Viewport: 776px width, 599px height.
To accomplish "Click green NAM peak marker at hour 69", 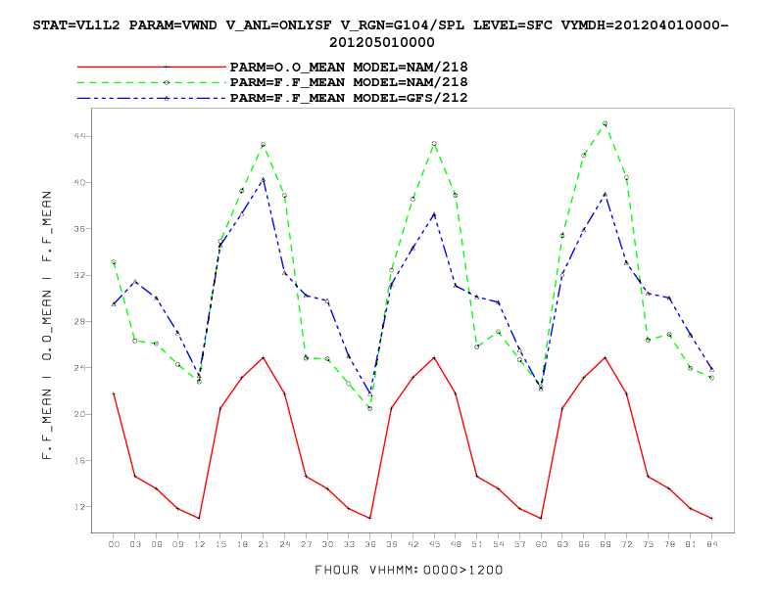I will tap(605, 124).
